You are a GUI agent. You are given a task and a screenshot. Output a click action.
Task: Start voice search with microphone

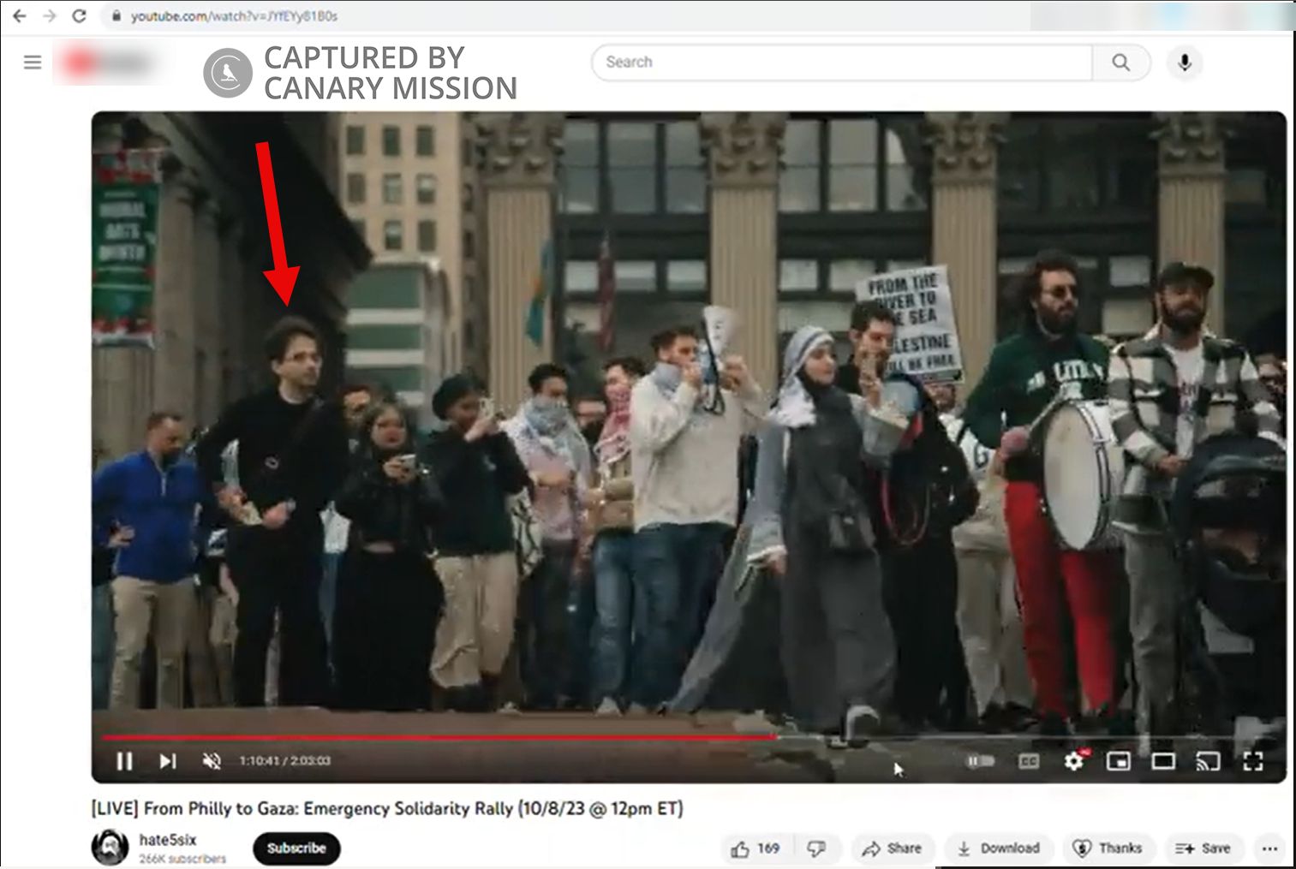click(1185, 62)
